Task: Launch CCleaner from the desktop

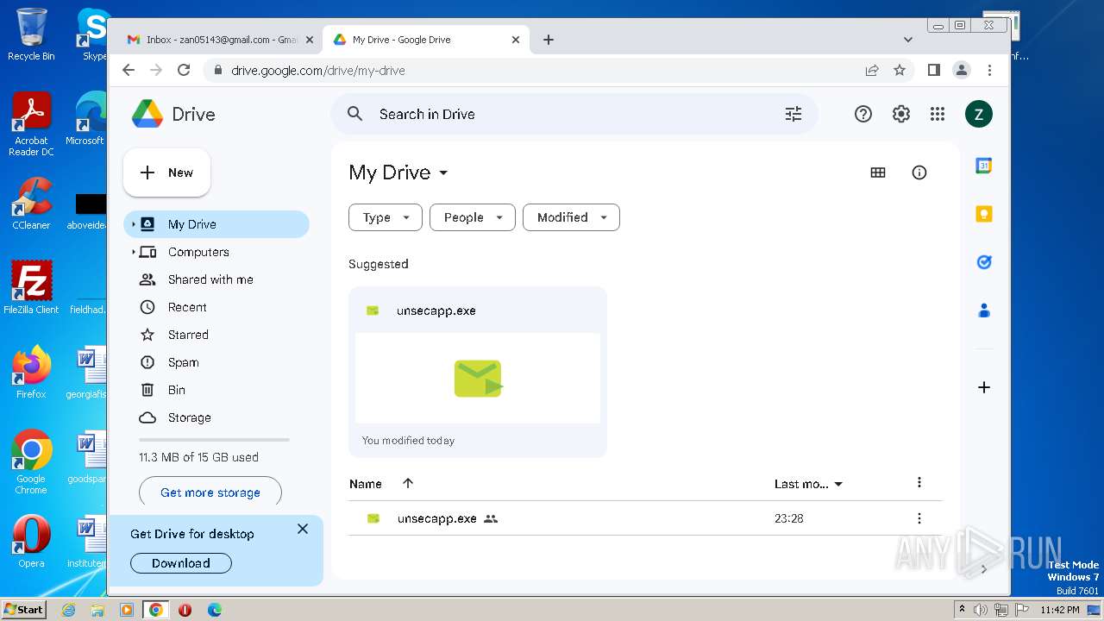Action: point(31,204)
